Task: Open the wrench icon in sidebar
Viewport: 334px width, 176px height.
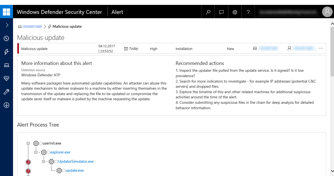Action: (7, 92)
